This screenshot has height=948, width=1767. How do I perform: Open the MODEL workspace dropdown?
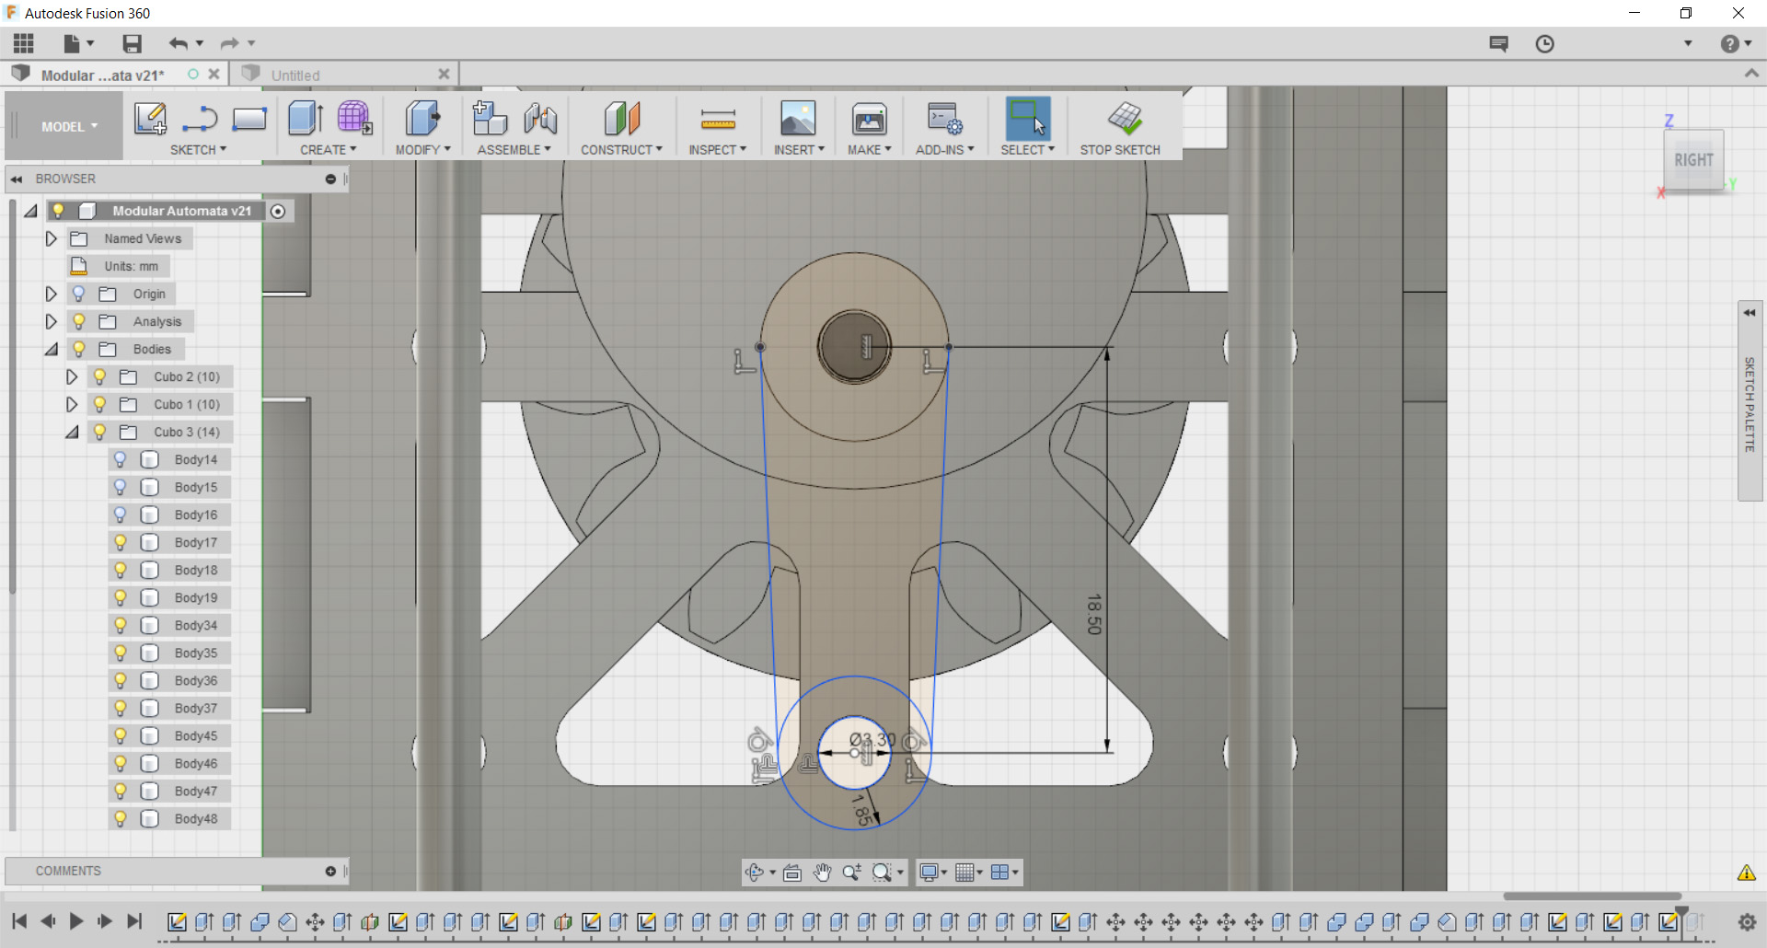tap(69, 127)
